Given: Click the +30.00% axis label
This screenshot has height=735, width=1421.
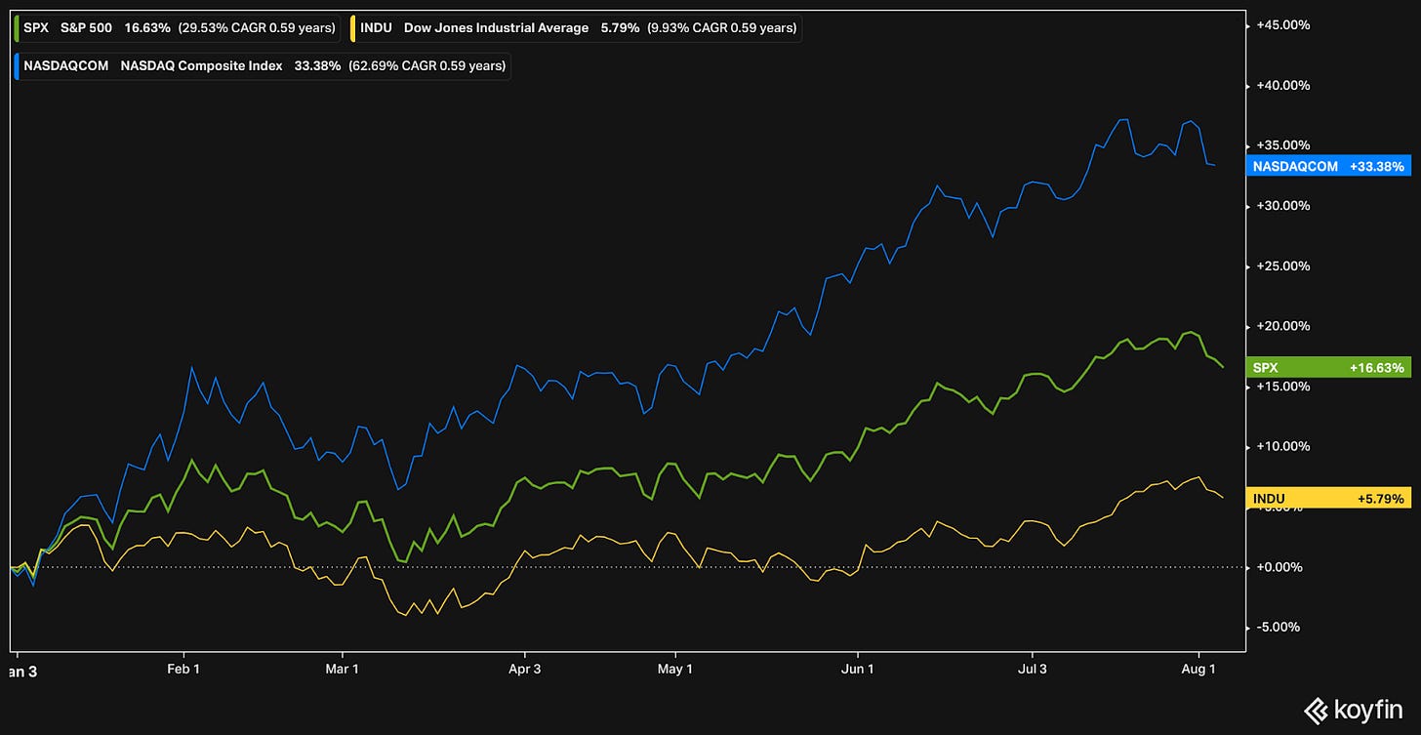Looking at the screenshot, I should click(x=1281, y=206).
